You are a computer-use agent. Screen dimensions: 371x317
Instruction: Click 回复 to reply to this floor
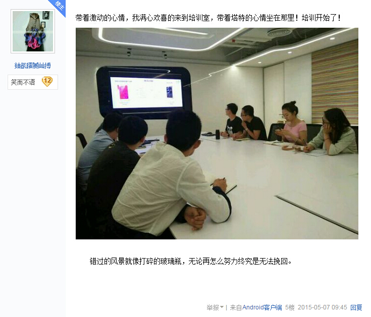[x=356, y=307]
